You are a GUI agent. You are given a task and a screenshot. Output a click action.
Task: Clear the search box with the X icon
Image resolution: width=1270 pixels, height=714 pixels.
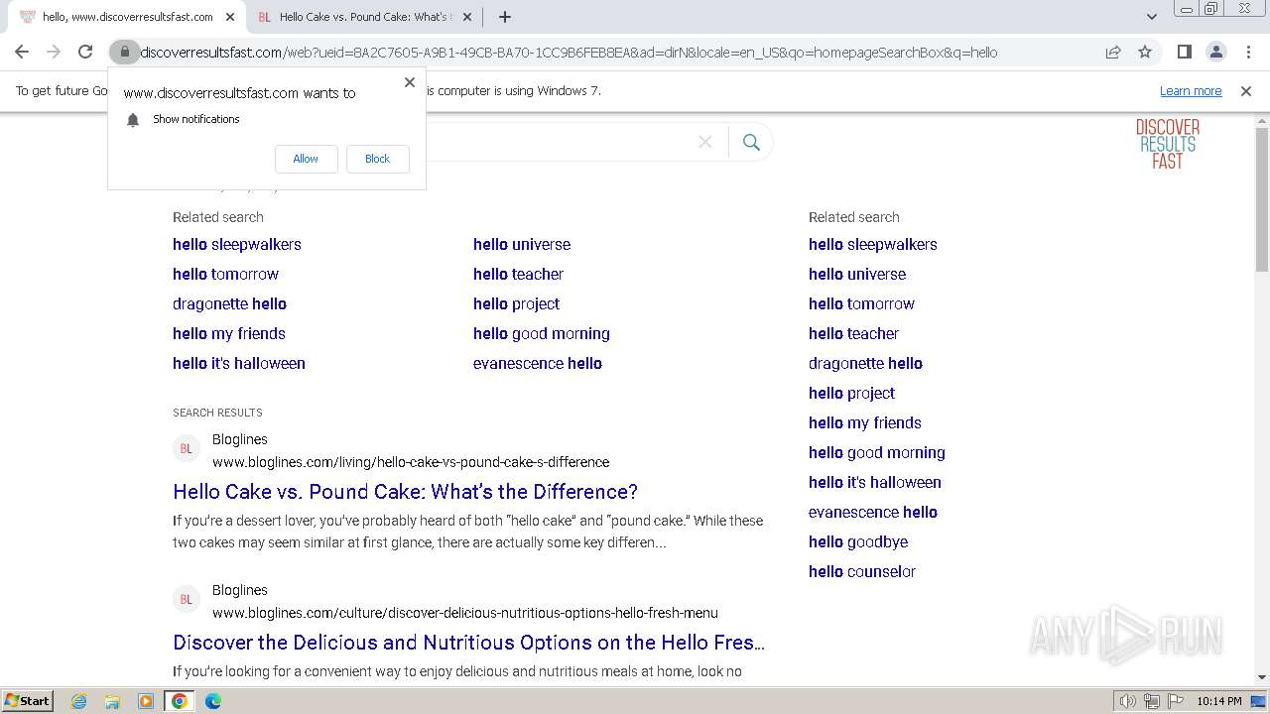pyautogui.click(x=705, y=142)
